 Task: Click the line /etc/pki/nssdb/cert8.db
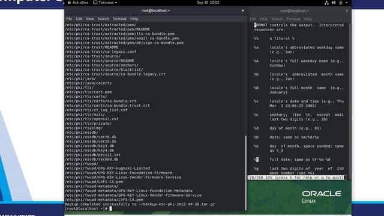(x=91, y=137)
